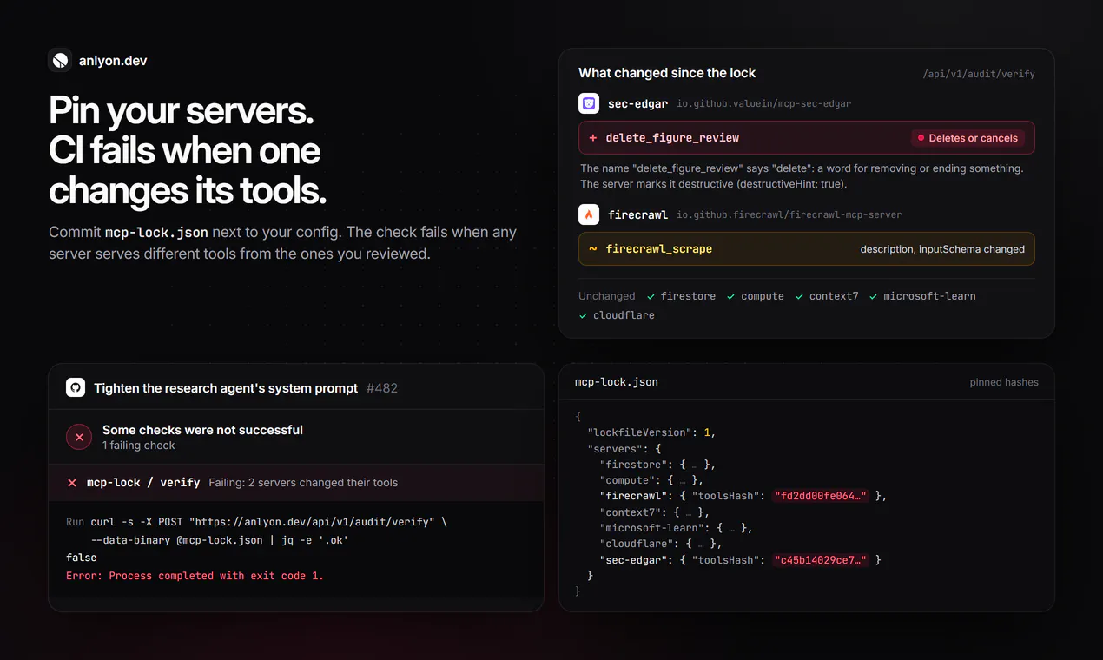Open the anlyon.dev brand name link
Image resolution: width=1103 pixels, height=660 pixels.
tap(113, 61)
